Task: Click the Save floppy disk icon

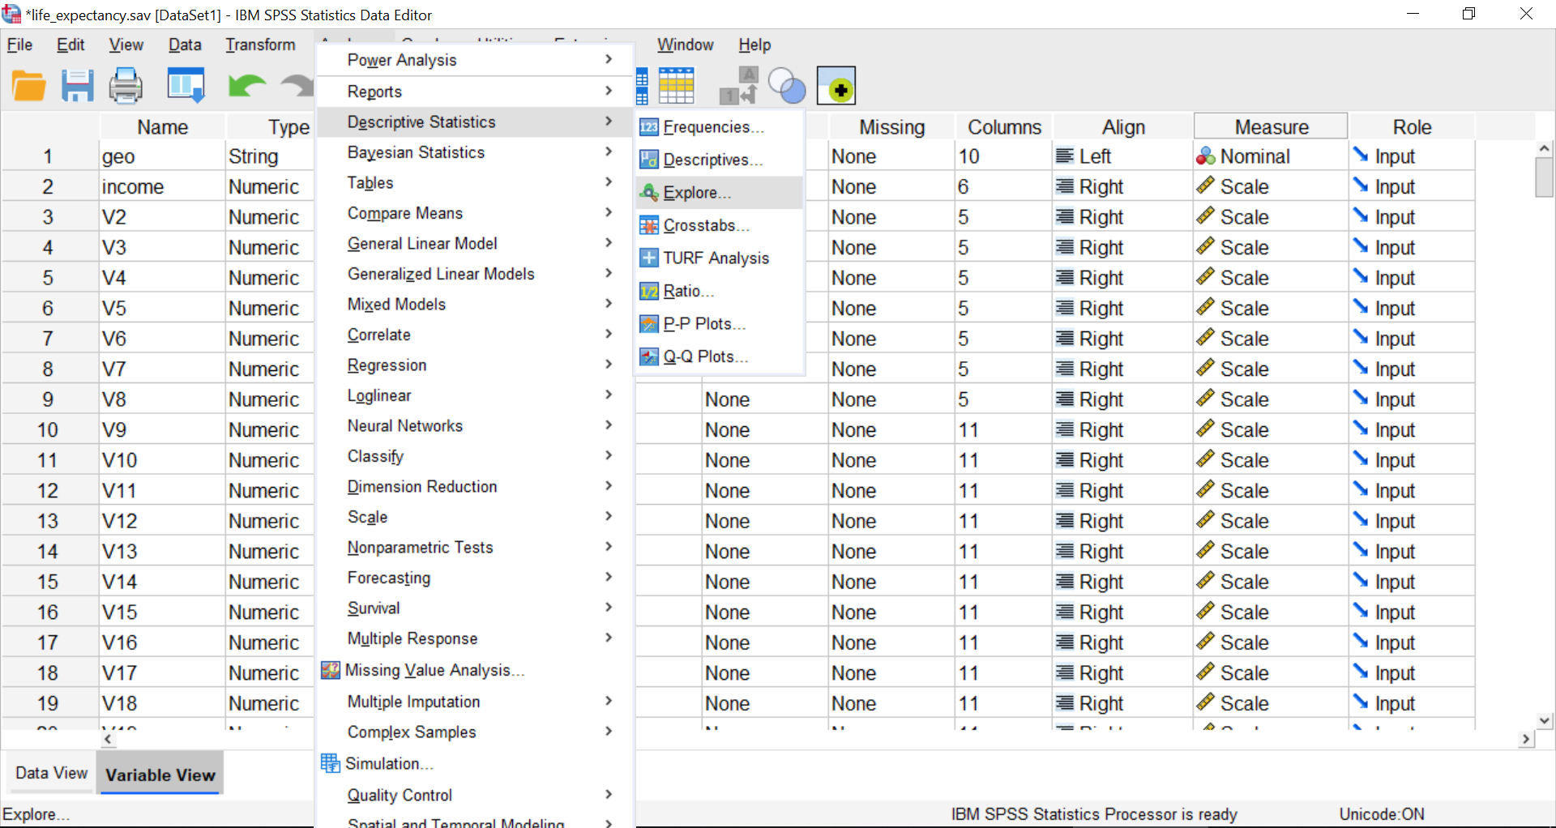Action: [x=78, y=86]
